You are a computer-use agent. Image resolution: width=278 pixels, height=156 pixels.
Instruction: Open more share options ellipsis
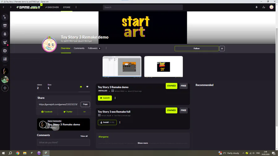[x=84, y=112]
